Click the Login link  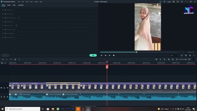(x=169, y=2)
